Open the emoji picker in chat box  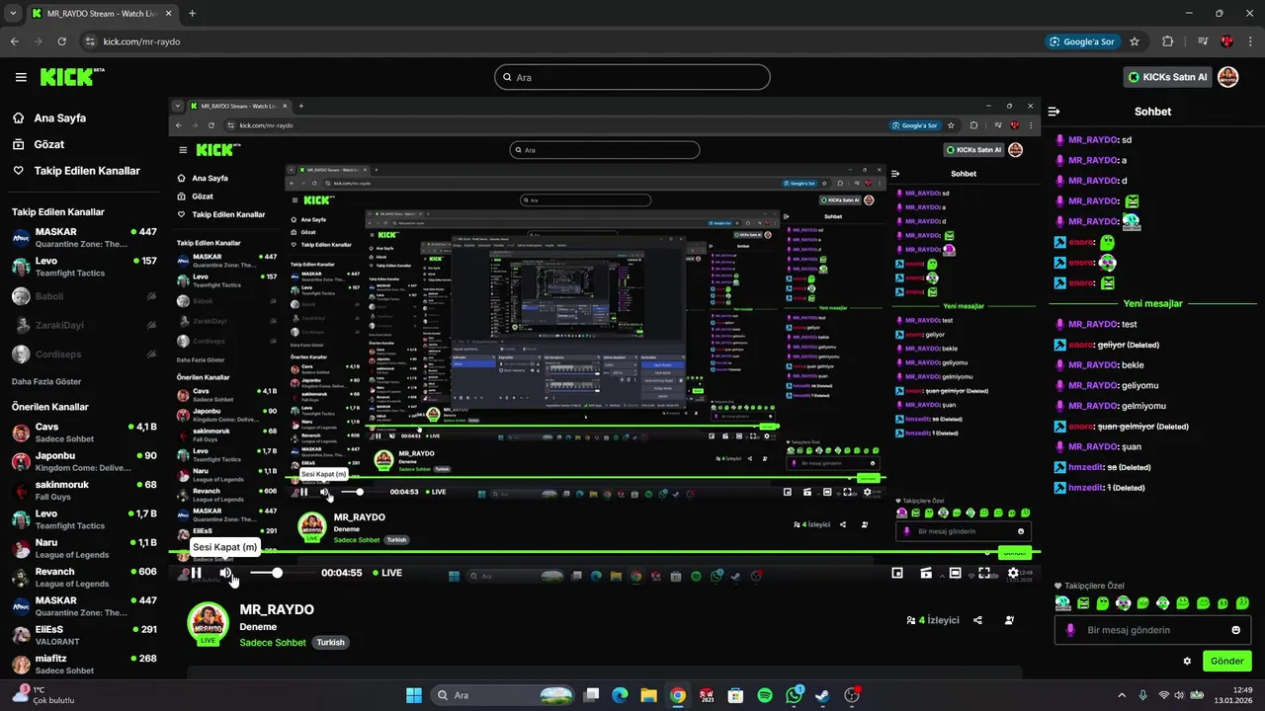coord(1236,630)
